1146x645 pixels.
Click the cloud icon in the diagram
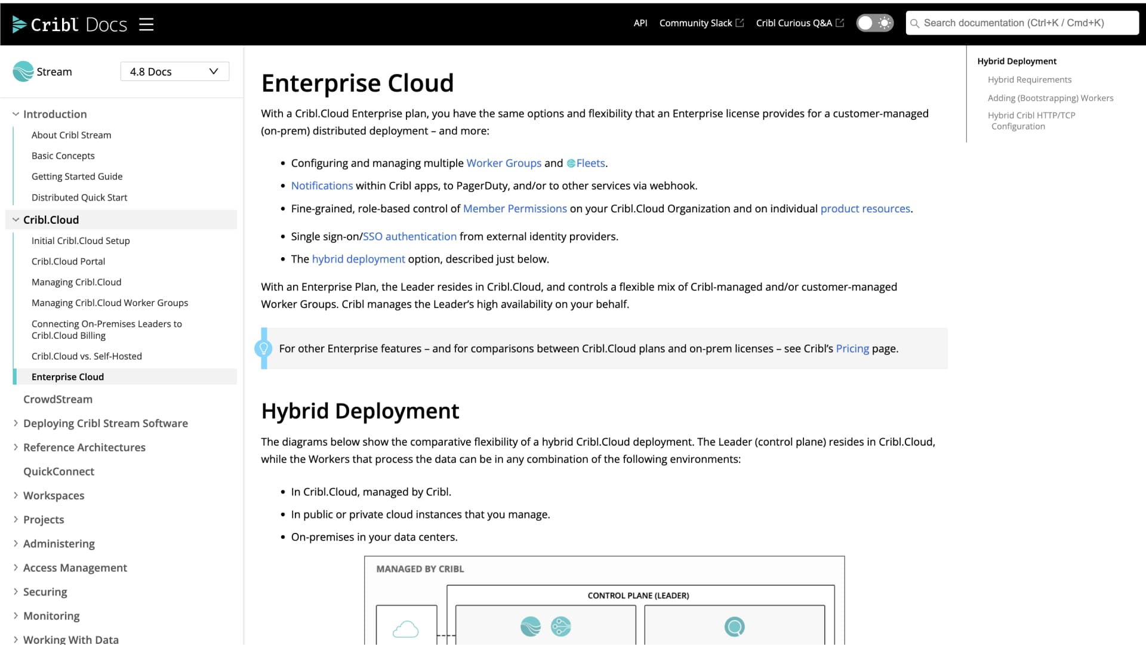(x=406, y=629)
